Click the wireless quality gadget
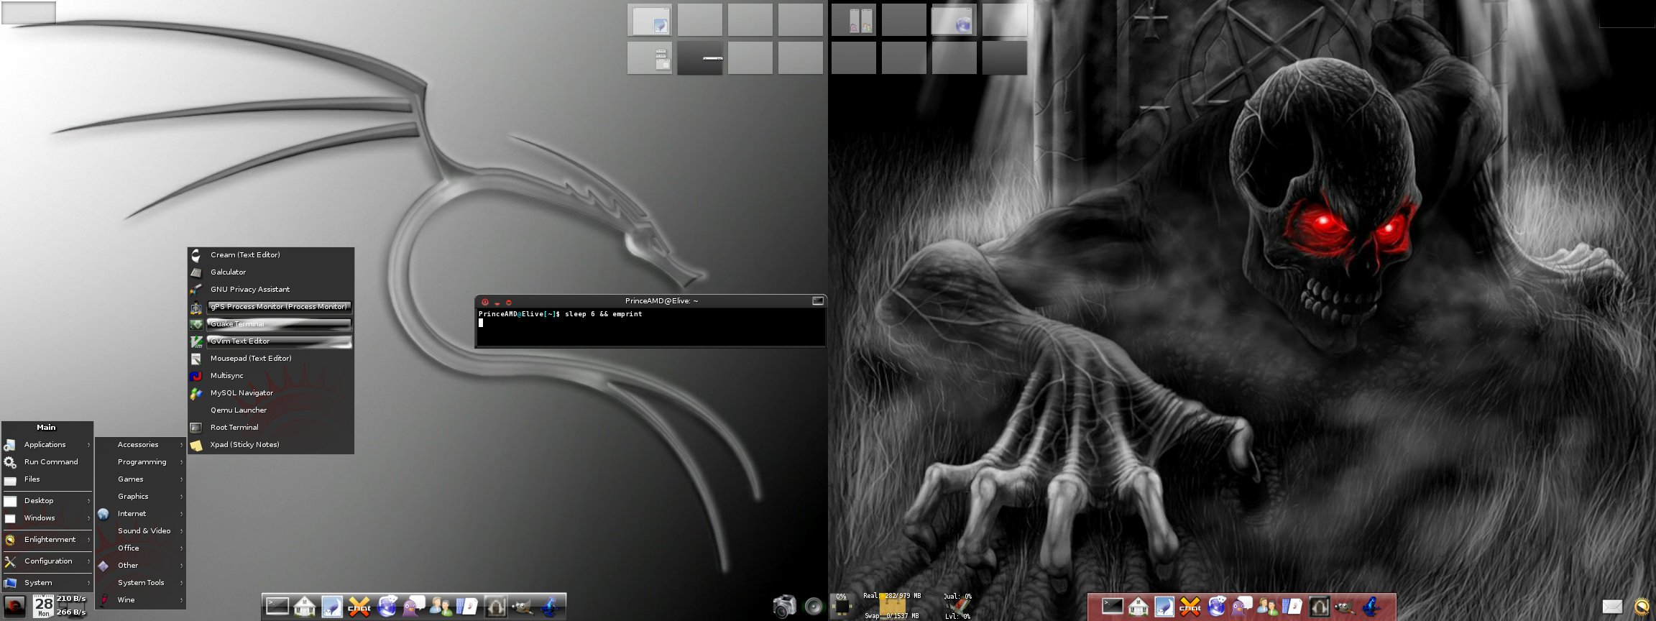 [x=958, y=605]
